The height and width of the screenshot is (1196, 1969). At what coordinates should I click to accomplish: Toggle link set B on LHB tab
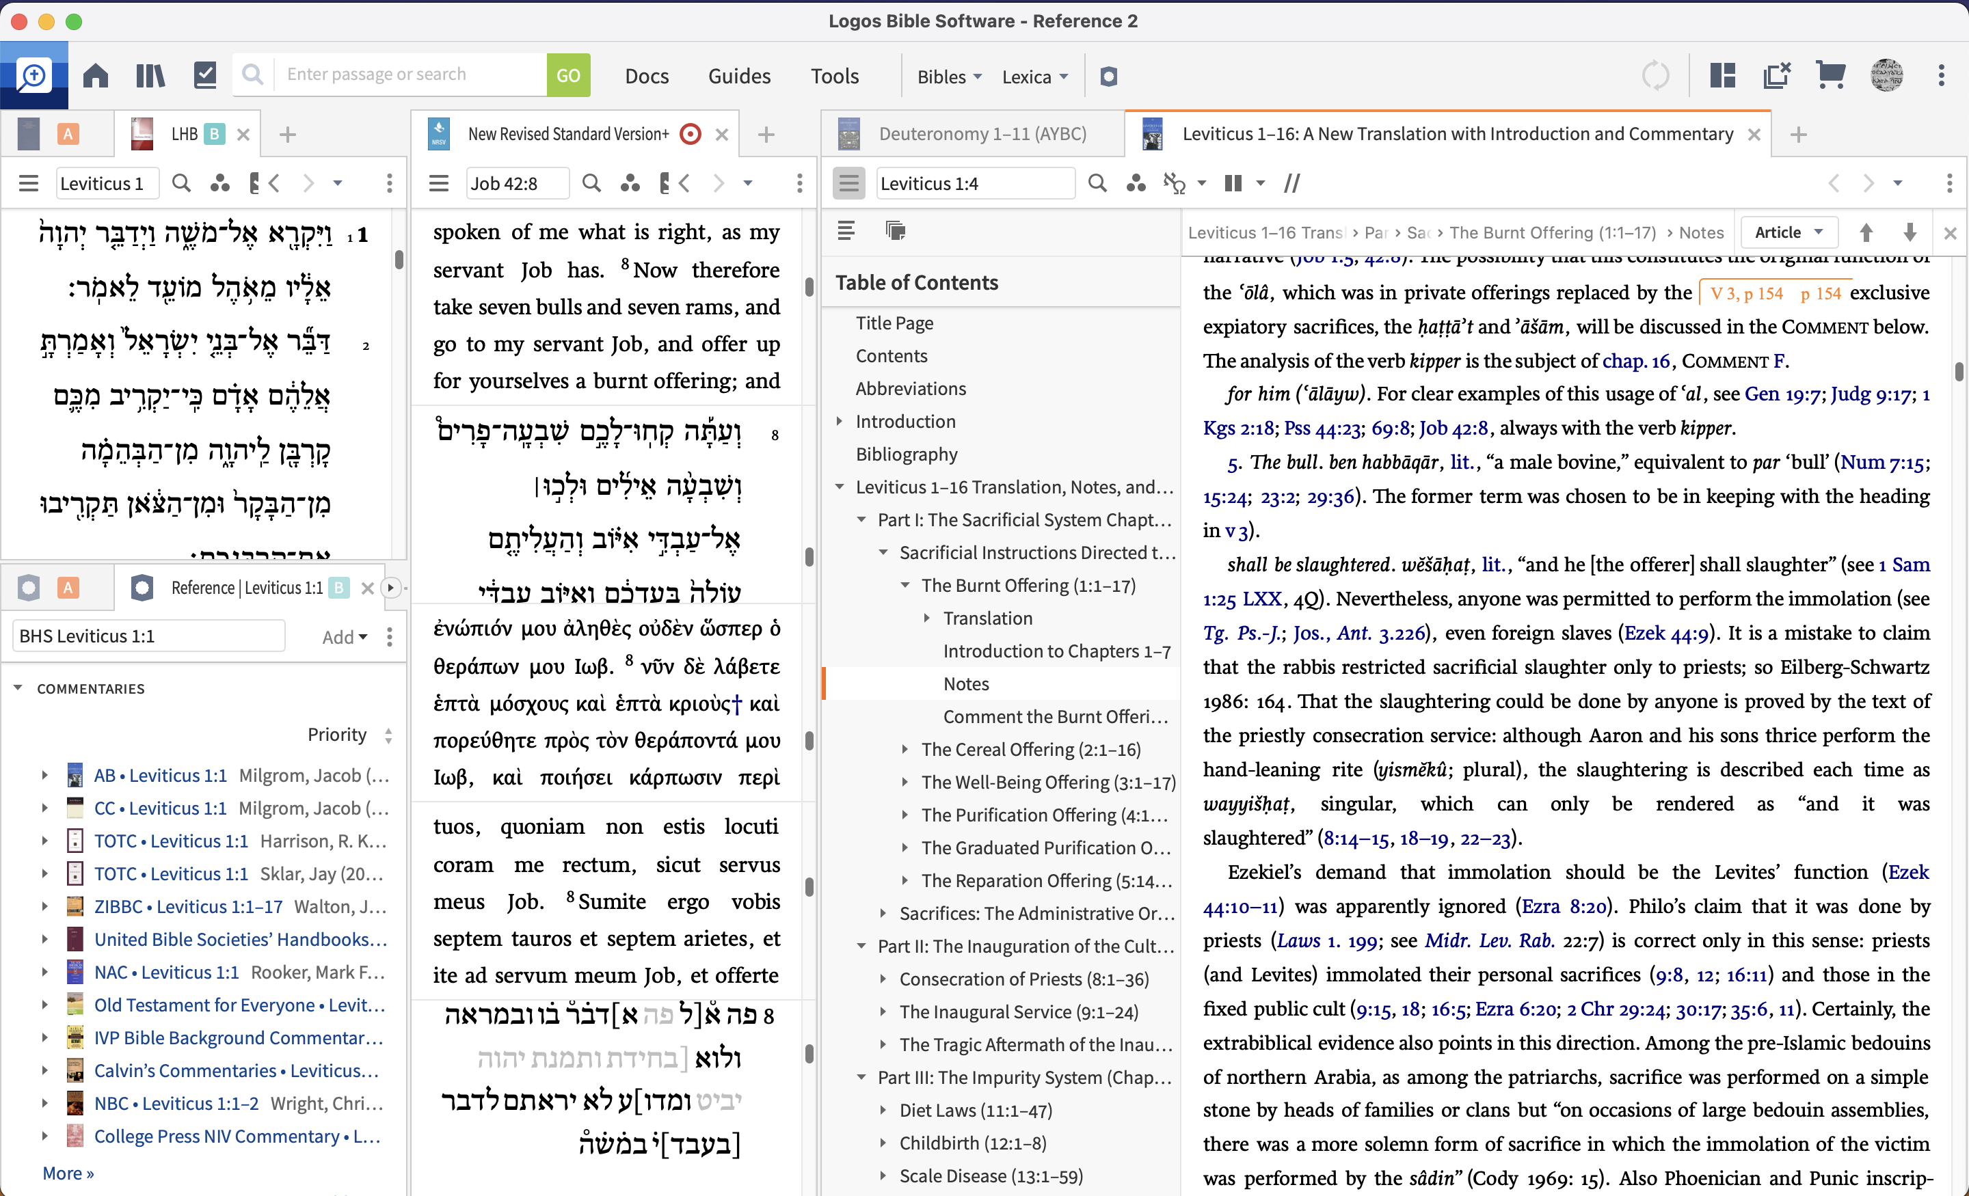214,134
